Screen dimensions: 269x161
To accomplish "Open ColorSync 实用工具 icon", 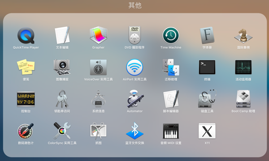I will coord(62,131).
